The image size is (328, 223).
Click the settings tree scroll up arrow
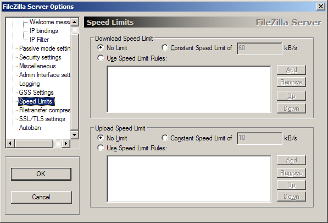click(75, 22)
